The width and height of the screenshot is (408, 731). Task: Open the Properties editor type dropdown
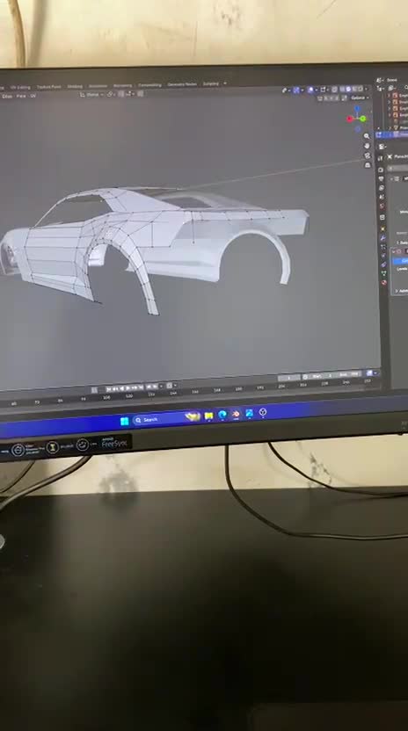[x=382, y=147]
